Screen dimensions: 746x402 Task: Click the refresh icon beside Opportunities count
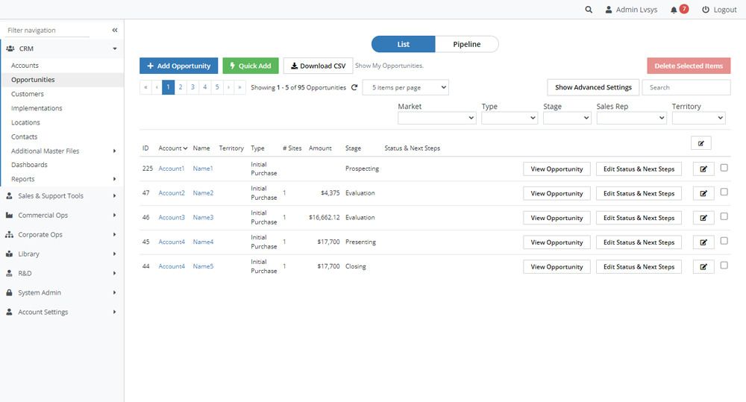[x=354, y=87]
